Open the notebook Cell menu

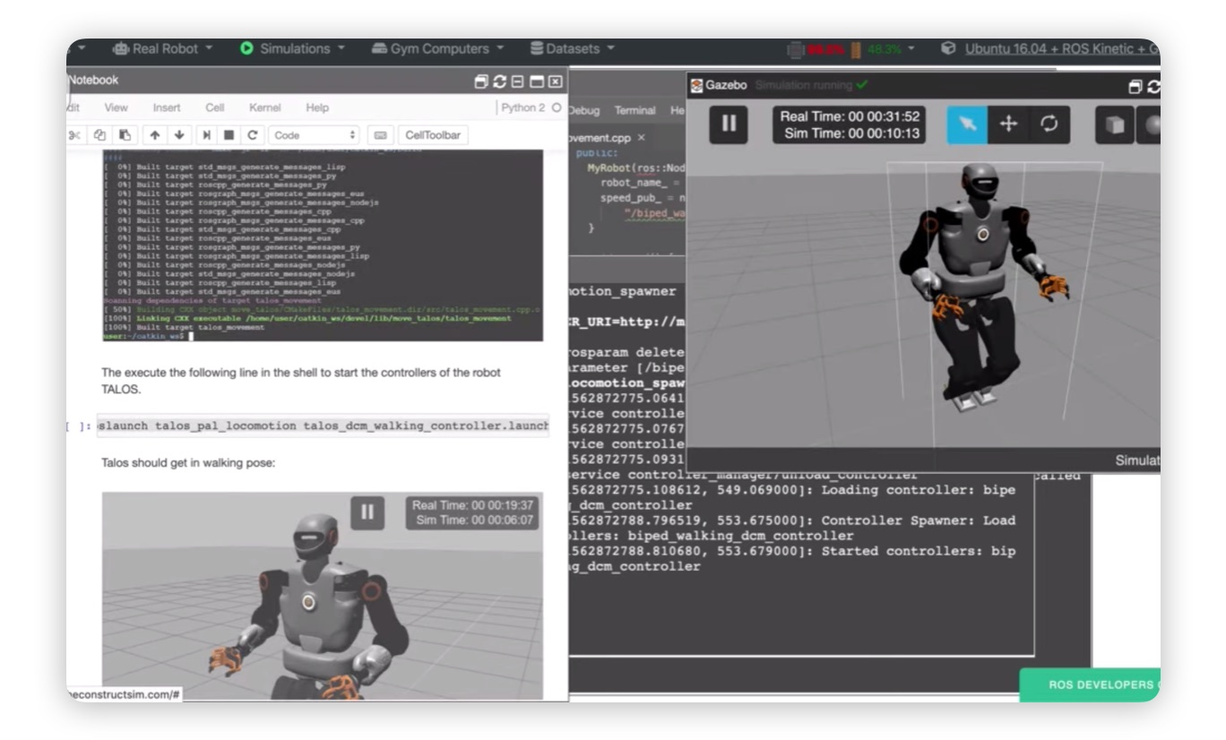(215, 108)
